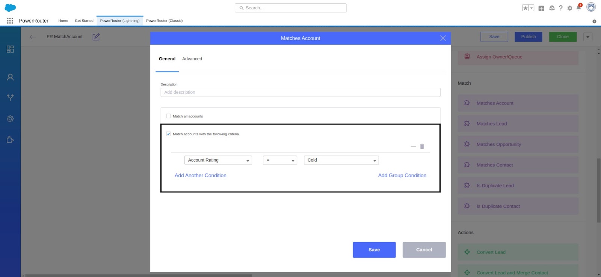Close the Matches Account dialog
This screenshot has width=601, height=277.
point(443,38)
